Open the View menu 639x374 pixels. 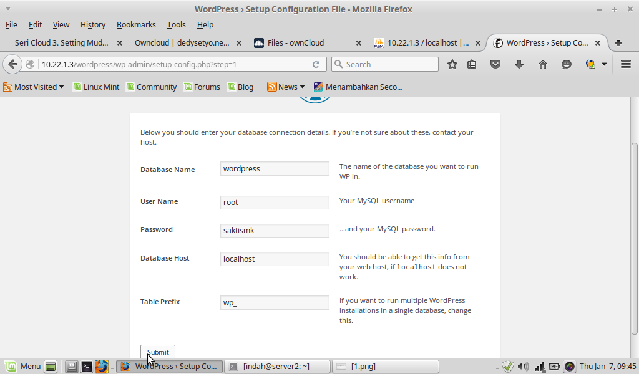(x=61, y=25)
